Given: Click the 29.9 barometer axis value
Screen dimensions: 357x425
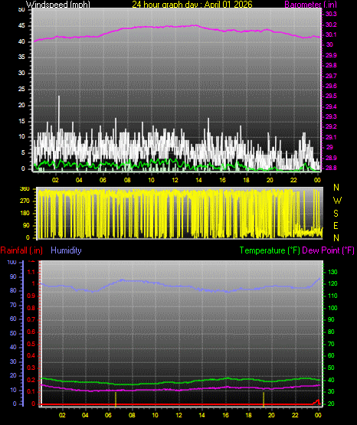Looking at the screenshot, I should pyautogui.click(x=331, y=55).
